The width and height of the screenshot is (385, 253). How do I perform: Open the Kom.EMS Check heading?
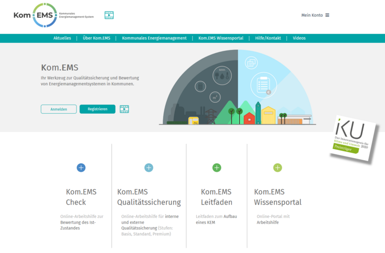coord(81,197)
